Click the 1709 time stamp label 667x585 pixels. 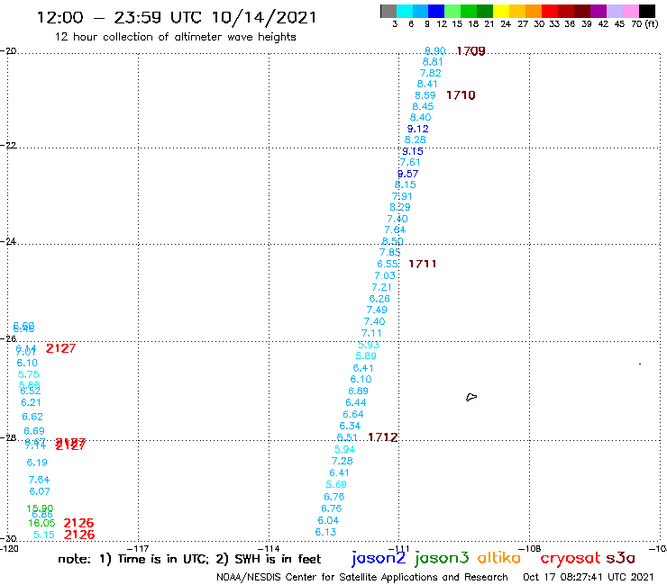471,51
